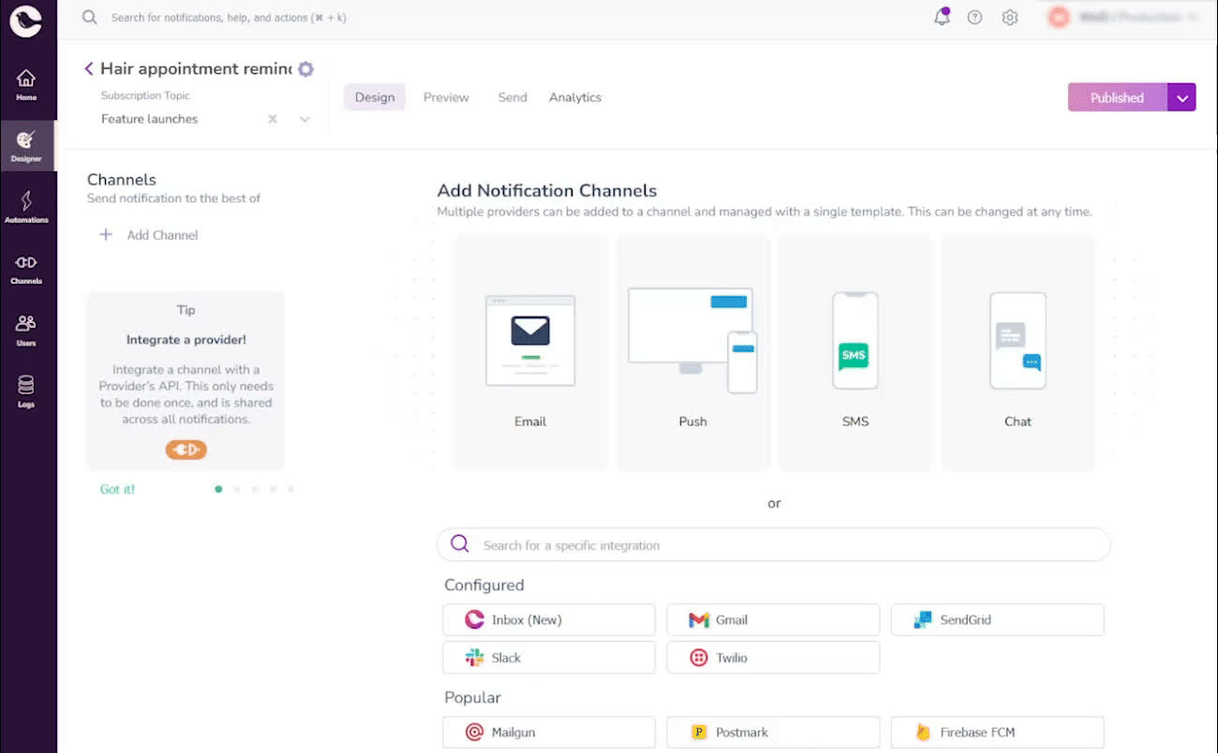Choose the Postmark integration

click(773, 732)
